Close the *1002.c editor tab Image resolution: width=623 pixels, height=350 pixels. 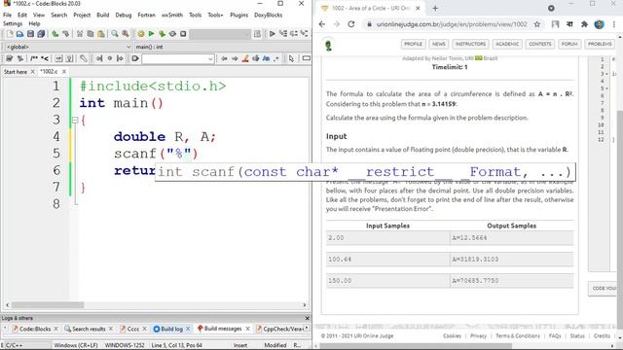click(x=64, y=72)
